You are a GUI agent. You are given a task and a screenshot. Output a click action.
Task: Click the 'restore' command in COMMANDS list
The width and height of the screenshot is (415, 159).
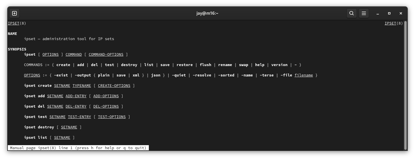point(184,65)
